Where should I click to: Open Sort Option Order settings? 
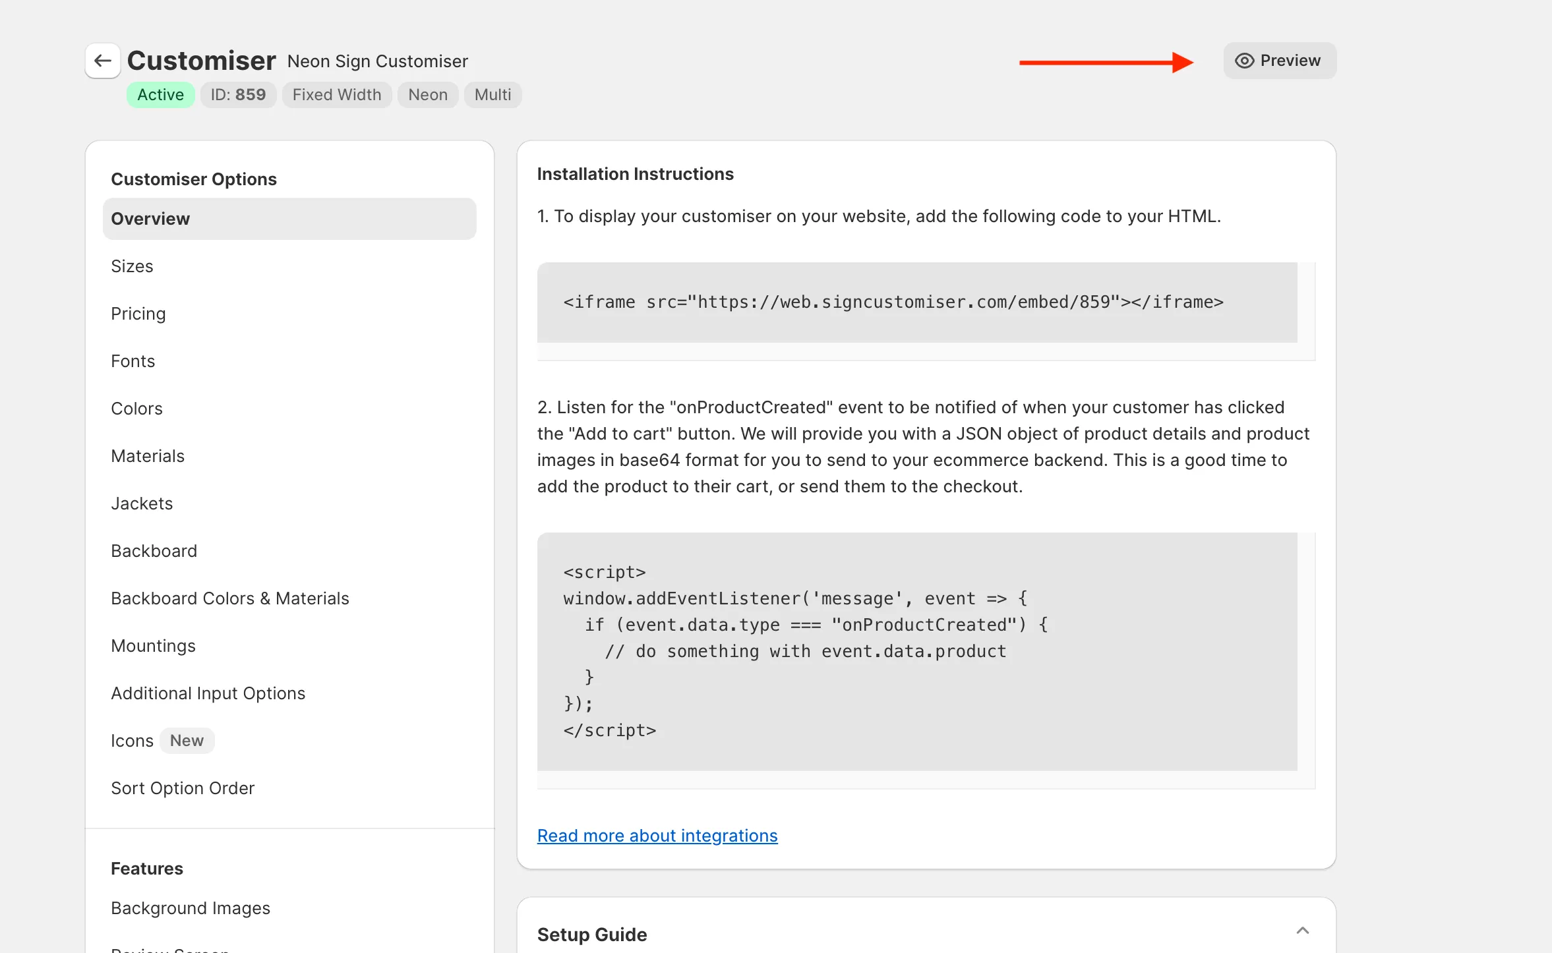tap(183, 788)
